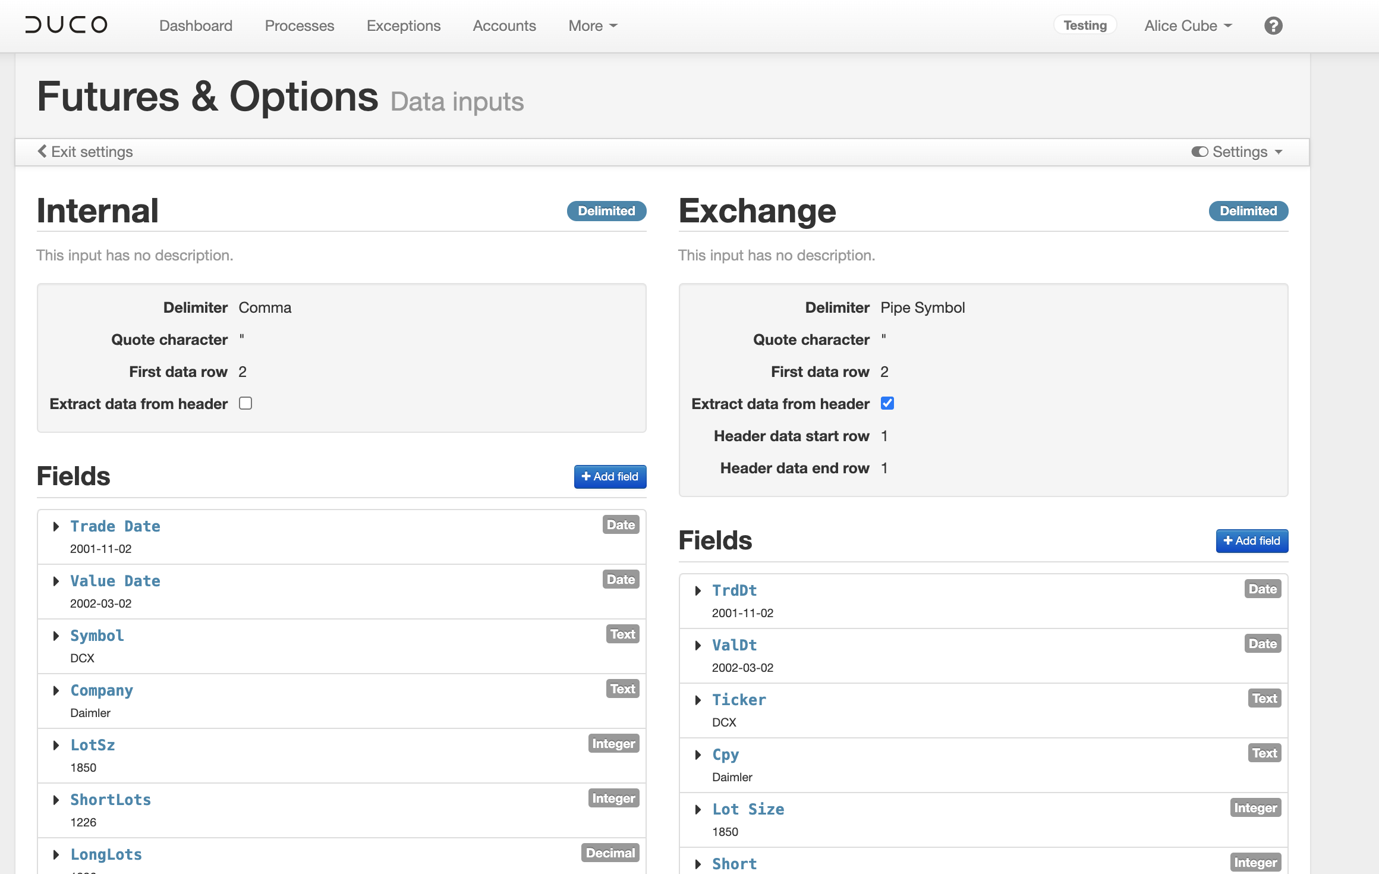
Task: Enable Extract data from header for Internal
Action: pos(245,403)
